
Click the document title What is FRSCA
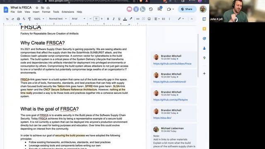click(21, 7)
